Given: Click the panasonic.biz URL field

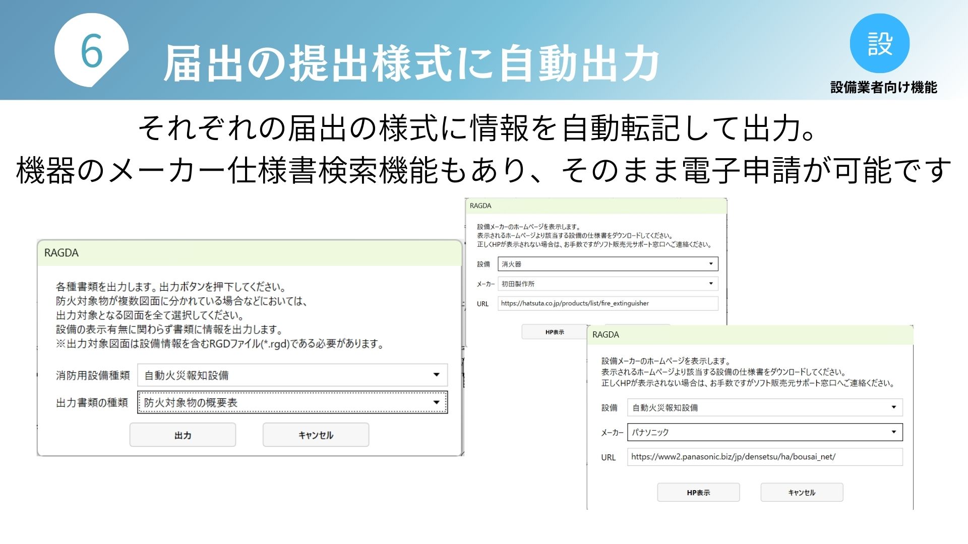Looking at the screenshot, I should [764, 457].
